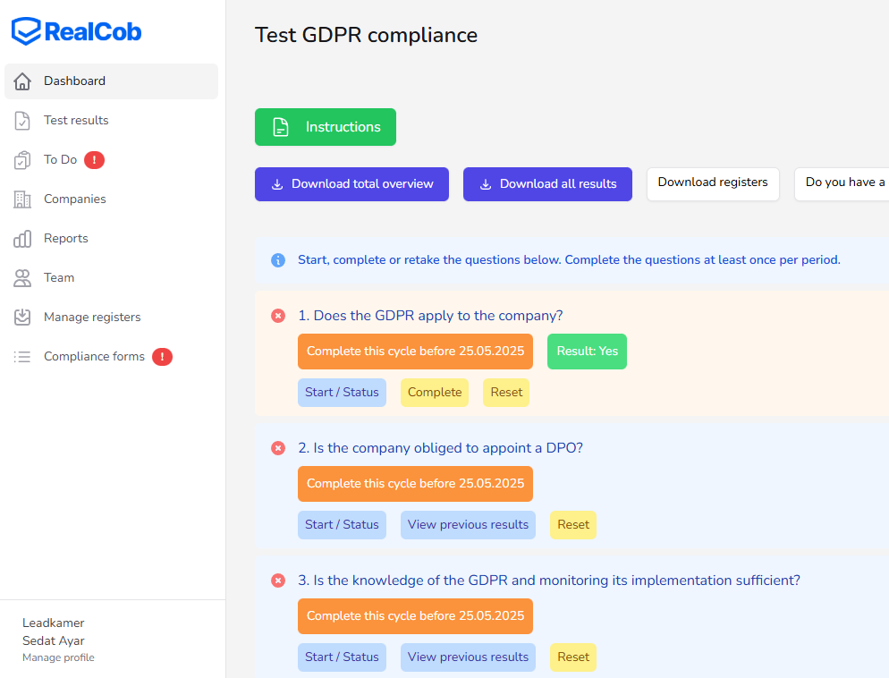Click the Download registers button

pos(713,183)
